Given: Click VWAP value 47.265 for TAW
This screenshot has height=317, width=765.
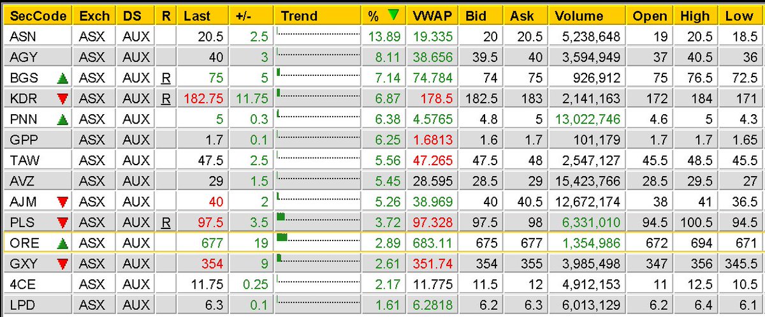Looking at the screenshot, I should click(x=433, y=161).
